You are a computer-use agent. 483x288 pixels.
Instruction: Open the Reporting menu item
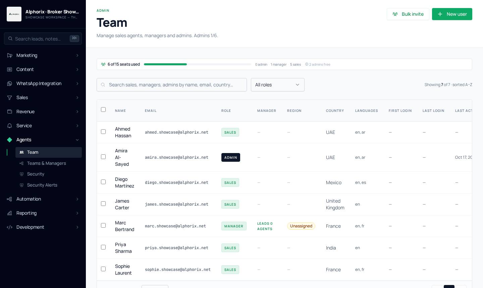pyautogui.click(x=43, y=213)
